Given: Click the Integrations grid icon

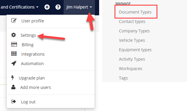Looking at the screenshot, I should click(x=14, y=54).
